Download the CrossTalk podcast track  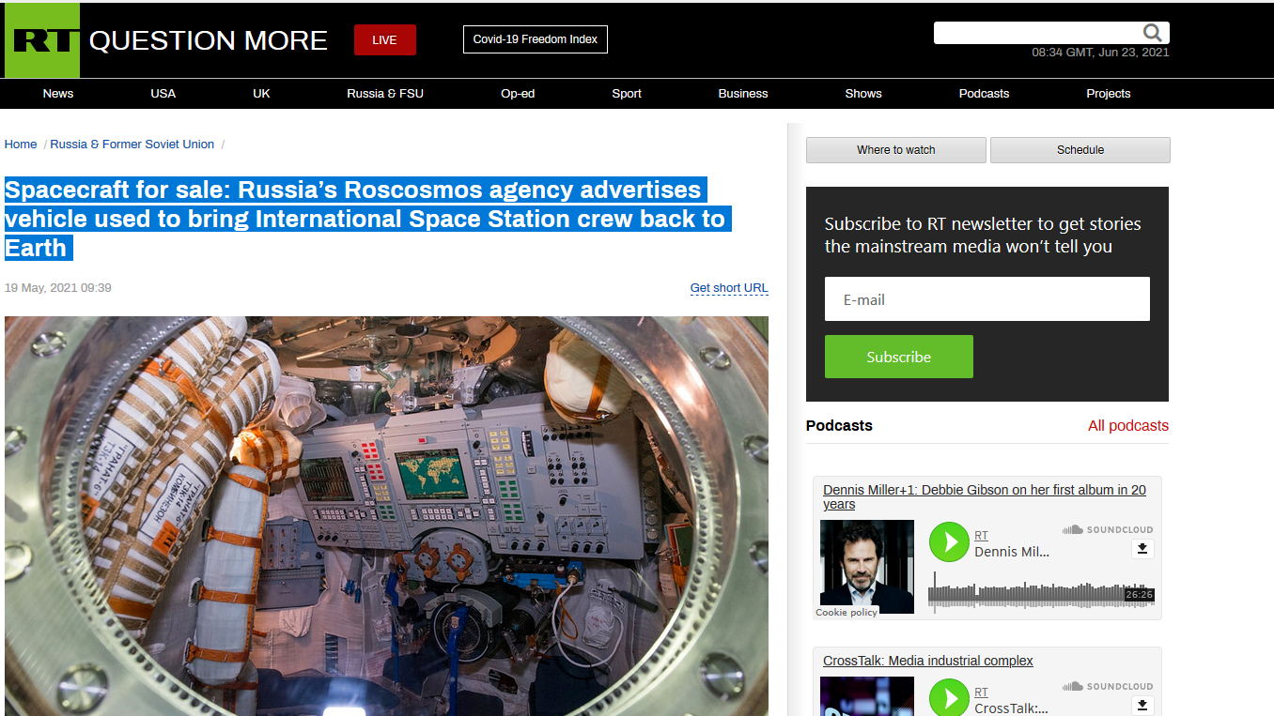click(1142, 705)
